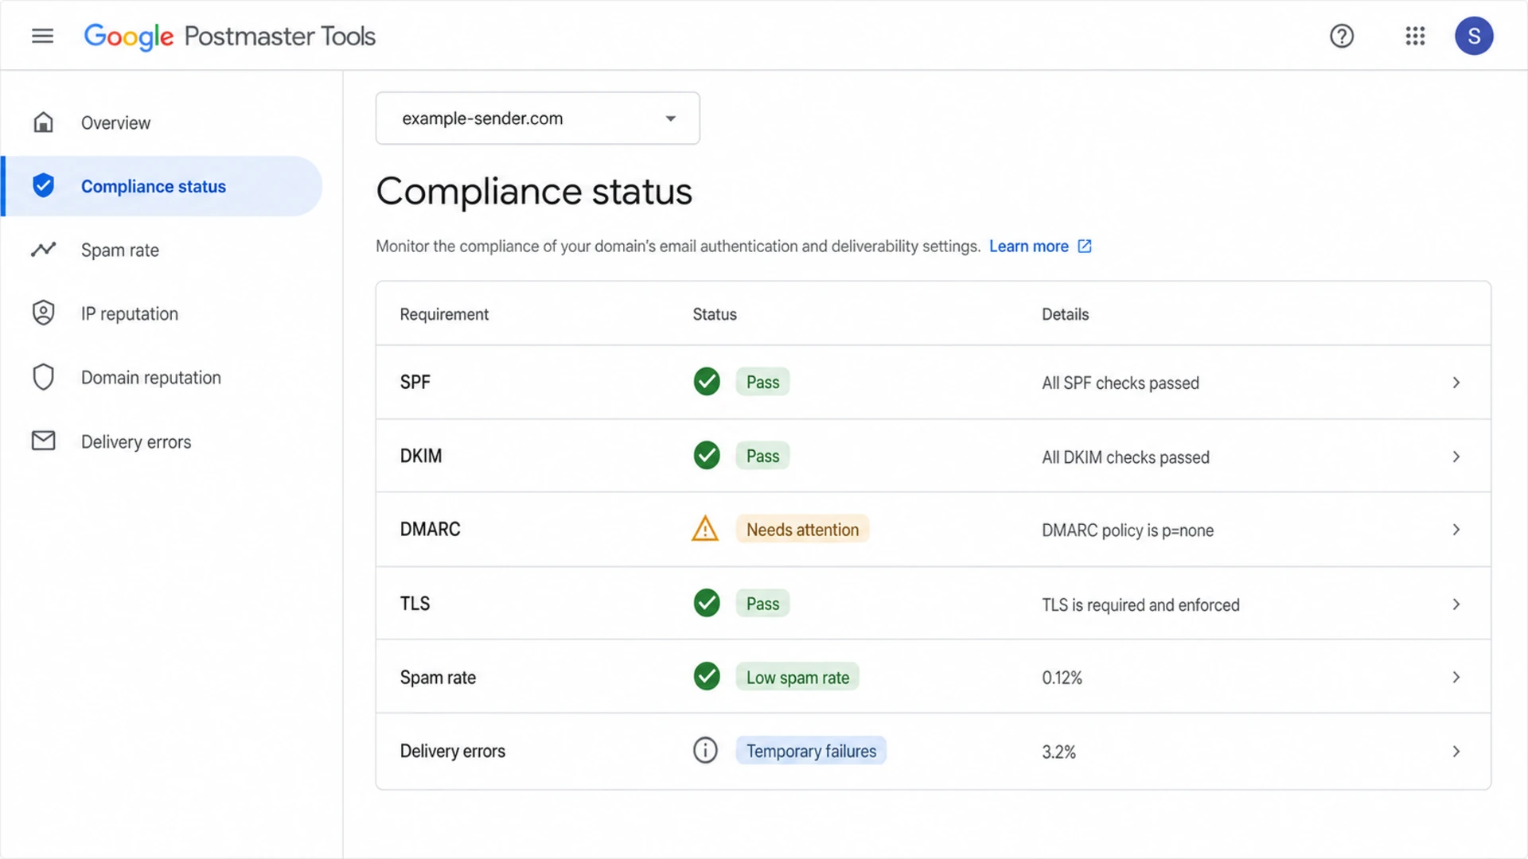Click the TLS Pass badge
1528x859 pixels.
point(762,604)
